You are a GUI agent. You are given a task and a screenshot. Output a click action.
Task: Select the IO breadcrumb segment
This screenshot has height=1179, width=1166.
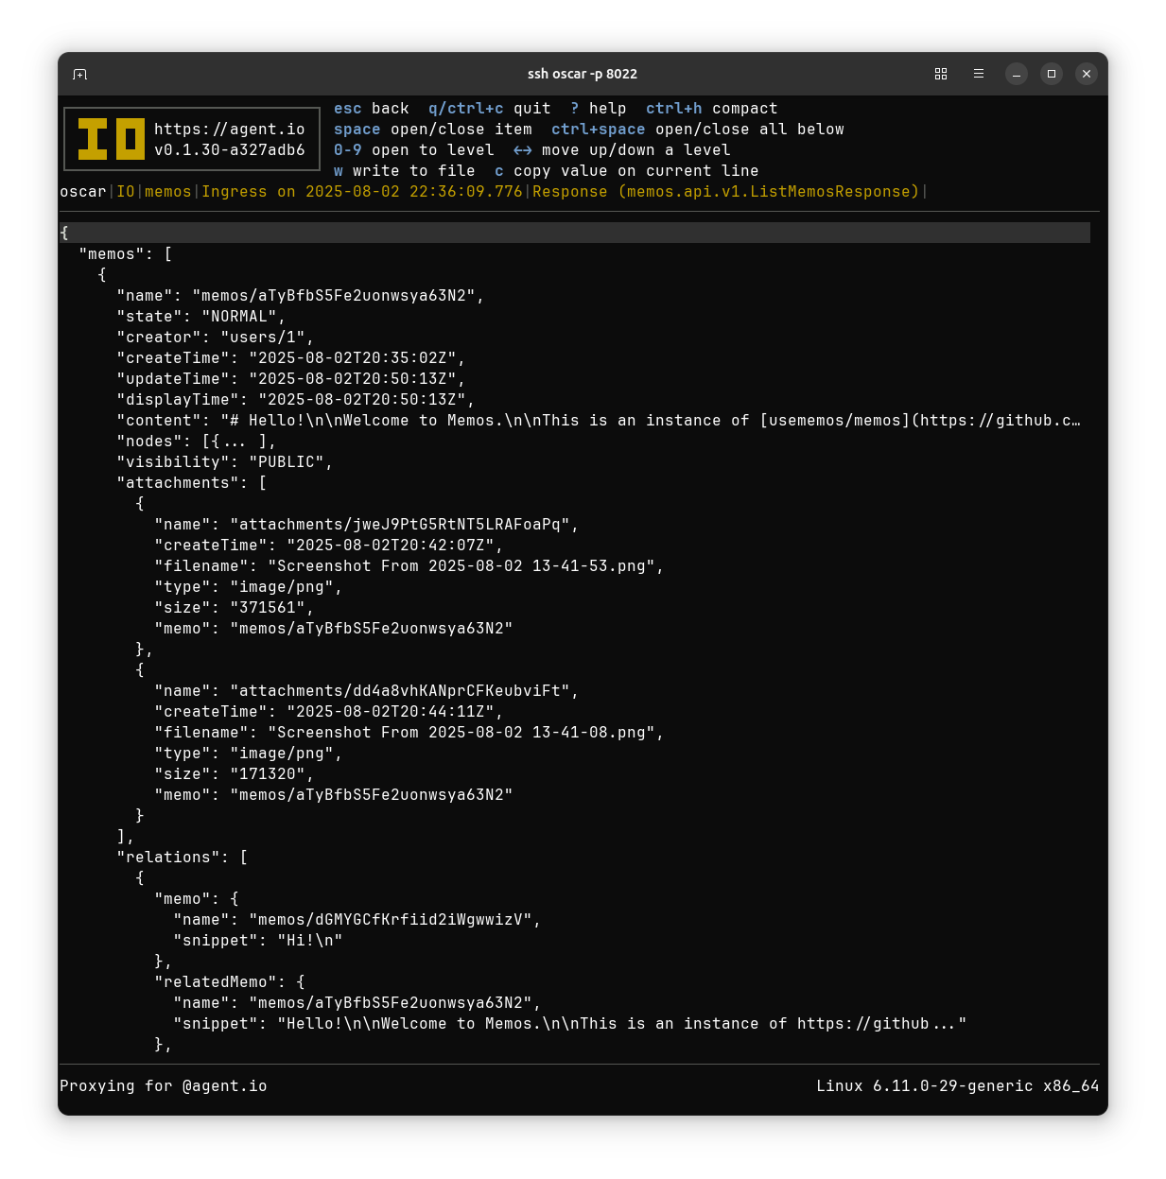tap(126, 192)
